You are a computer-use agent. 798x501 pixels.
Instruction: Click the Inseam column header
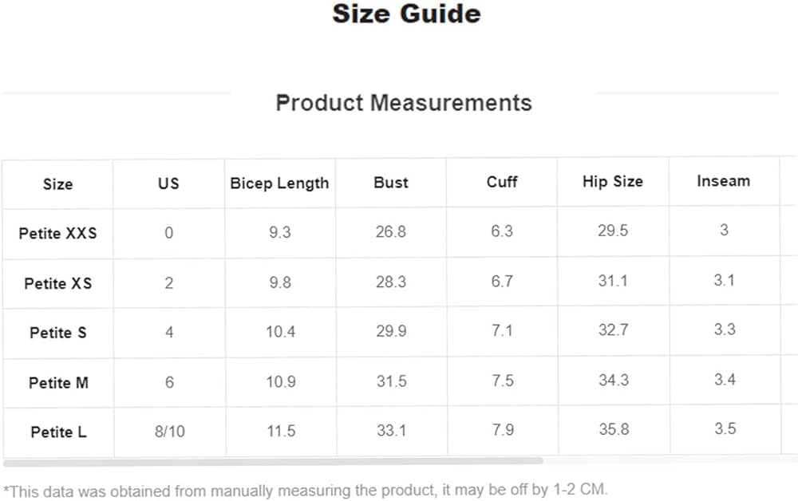pyautogui.click(x=723, y=181)
